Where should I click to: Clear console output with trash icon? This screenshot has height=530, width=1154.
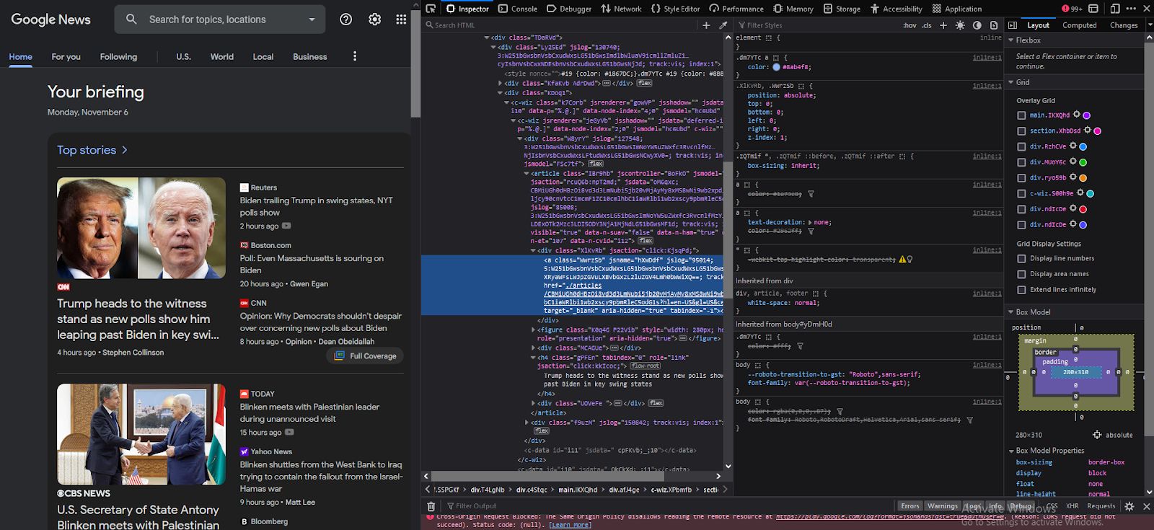431,506
